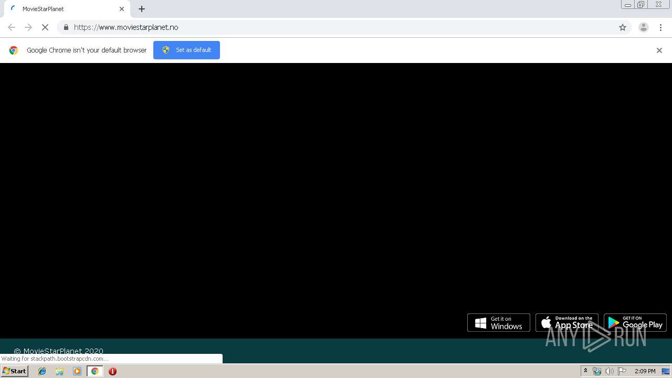The height and width of the screenshot is (378, 672).
Task: Open volume tray icon
Action: click(x=609, y=371)
